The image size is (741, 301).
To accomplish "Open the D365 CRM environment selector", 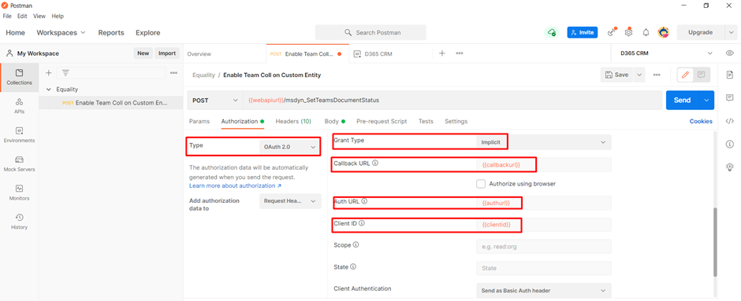I will tap(666, 53).
